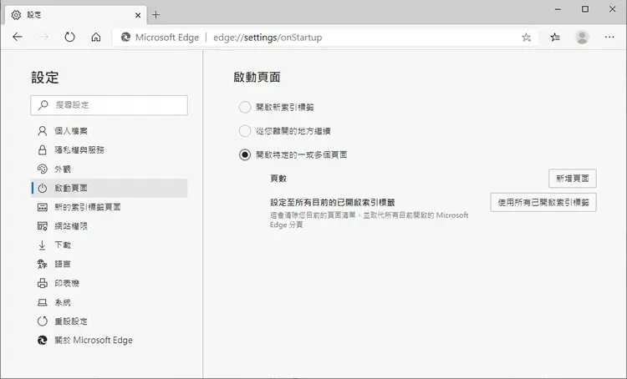Viewport: 627px width, 379px height.
Task: Add this page to favorites star
Action: 526,37
